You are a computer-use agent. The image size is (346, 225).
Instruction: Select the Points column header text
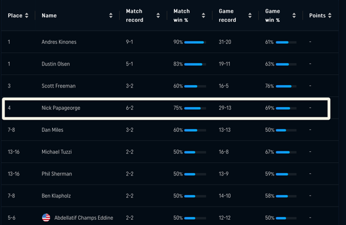(x=317, y=16)
